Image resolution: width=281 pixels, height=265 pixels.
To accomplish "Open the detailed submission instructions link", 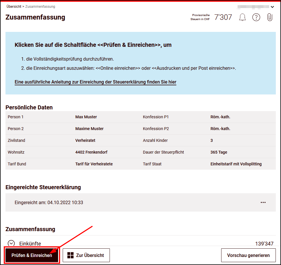I will [95, 82].
